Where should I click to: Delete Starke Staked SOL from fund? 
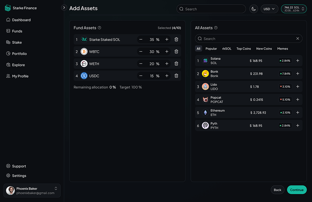(x=176, y=39)
